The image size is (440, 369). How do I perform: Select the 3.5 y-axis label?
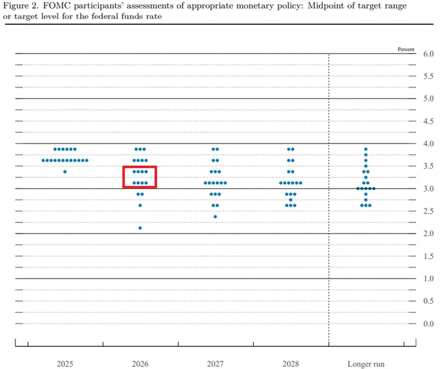click(429, 166)
